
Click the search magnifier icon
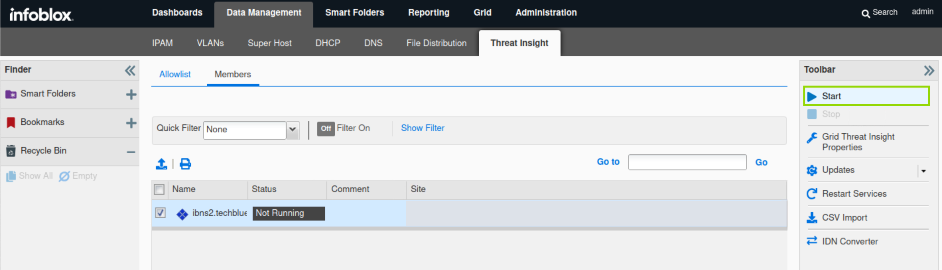tap(865, 14)
